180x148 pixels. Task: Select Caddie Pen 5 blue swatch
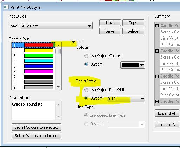(39, 66)
